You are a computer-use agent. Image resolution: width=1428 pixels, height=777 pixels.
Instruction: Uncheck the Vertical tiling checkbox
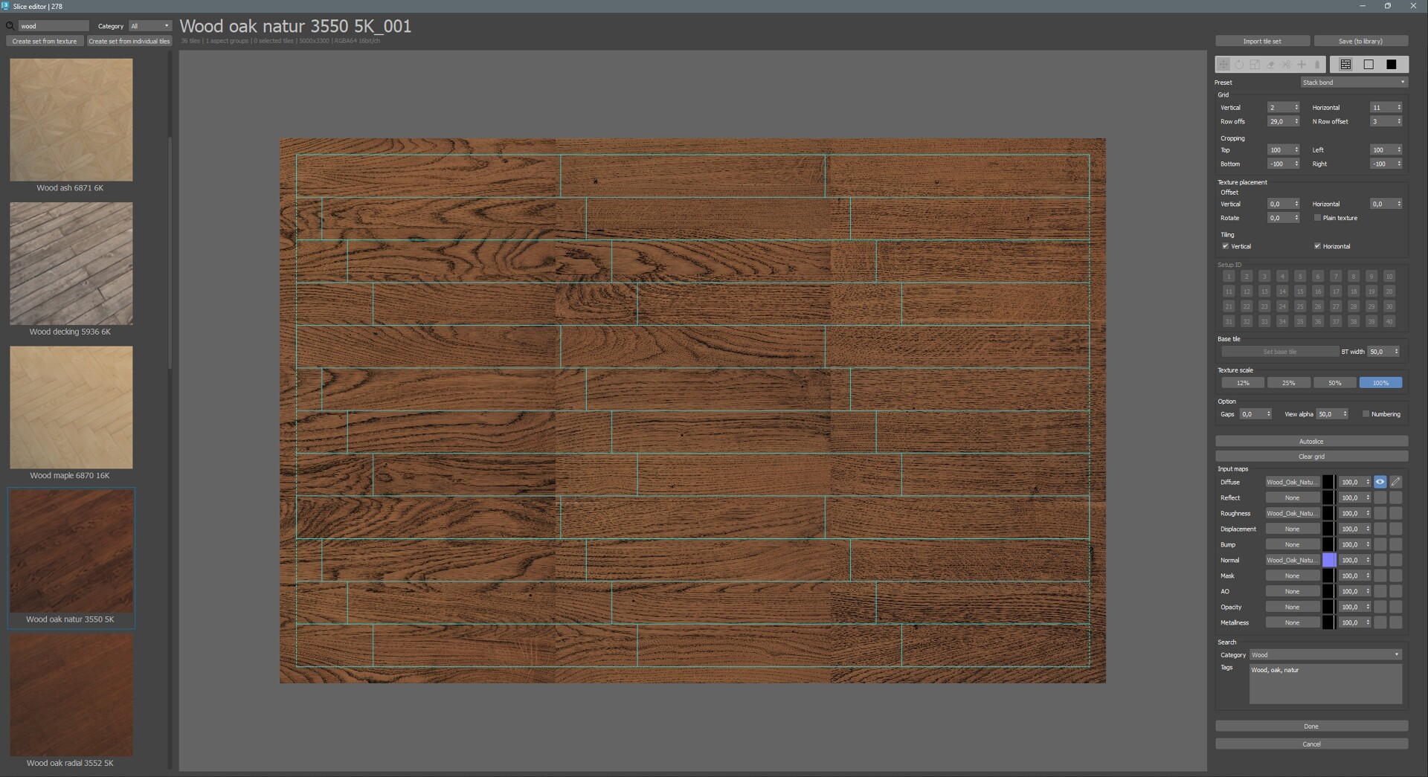[x=1225, y=246]
